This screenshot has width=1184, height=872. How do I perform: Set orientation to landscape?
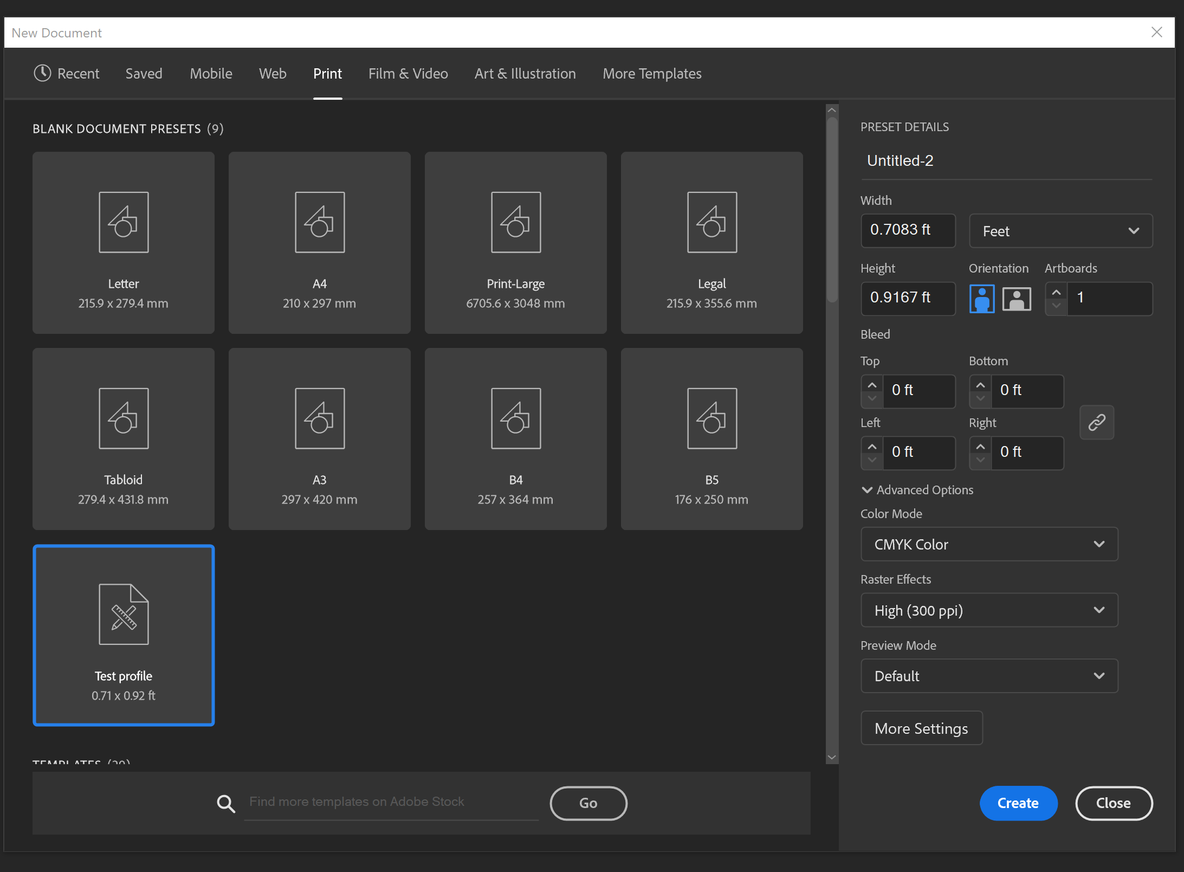1016,299
